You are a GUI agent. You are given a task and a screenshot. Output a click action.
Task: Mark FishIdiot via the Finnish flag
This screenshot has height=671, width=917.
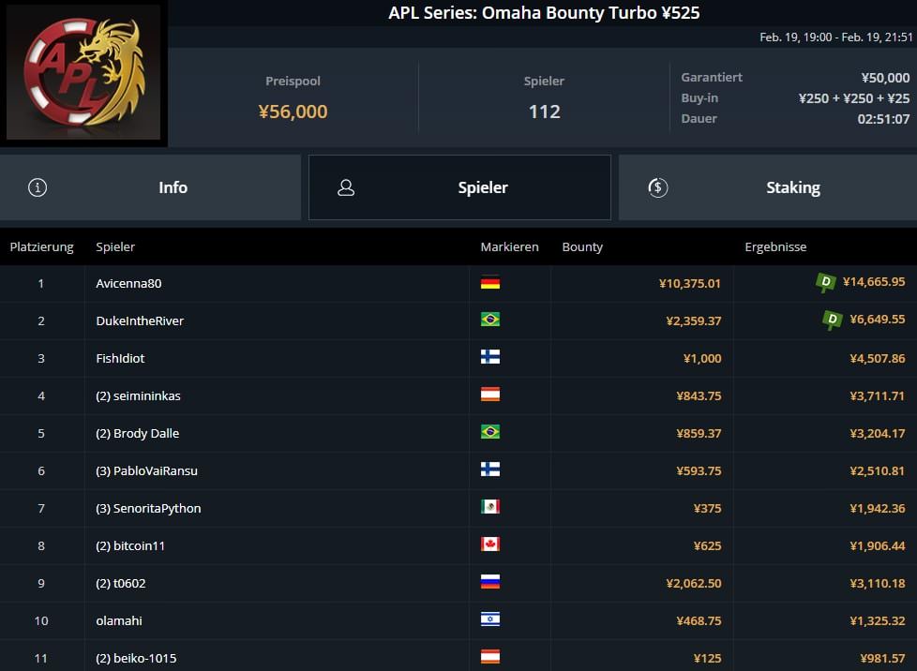[x=489, y=357]
